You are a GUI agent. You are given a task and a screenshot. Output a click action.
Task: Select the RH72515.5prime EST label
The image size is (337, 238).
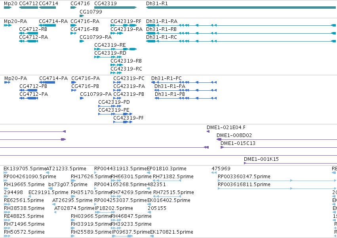174,192
